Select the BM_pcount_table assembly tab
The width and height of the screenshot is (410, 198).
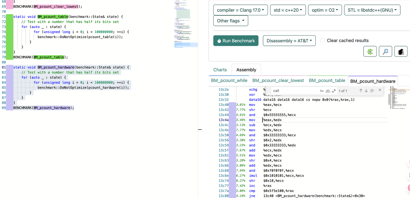pos(327,81)
